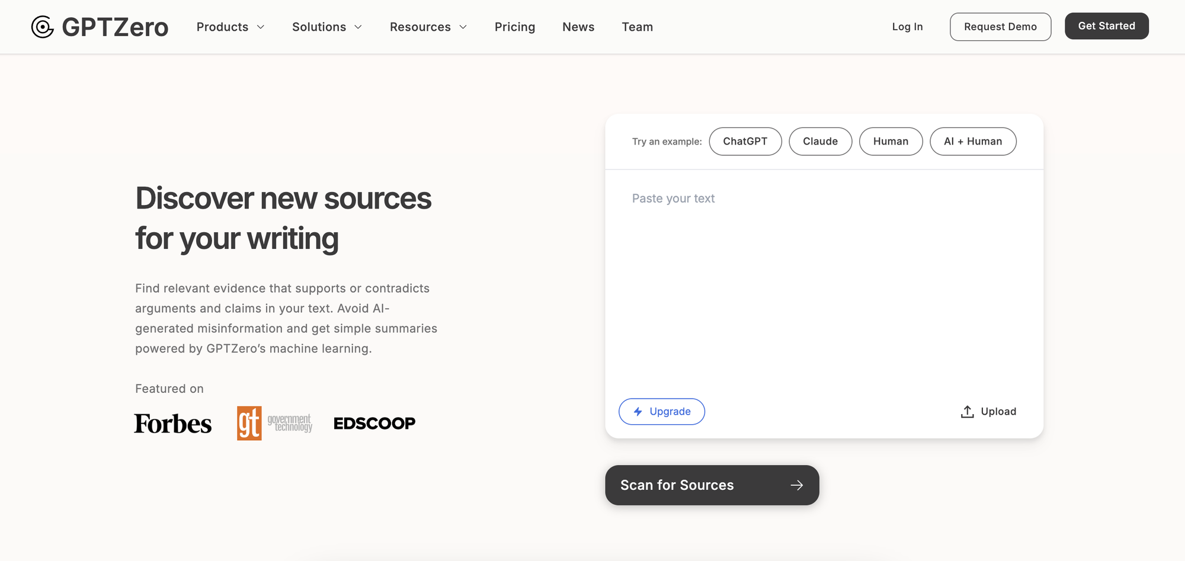
Task: Click the Upgrade button
Action: click(662, 412)
